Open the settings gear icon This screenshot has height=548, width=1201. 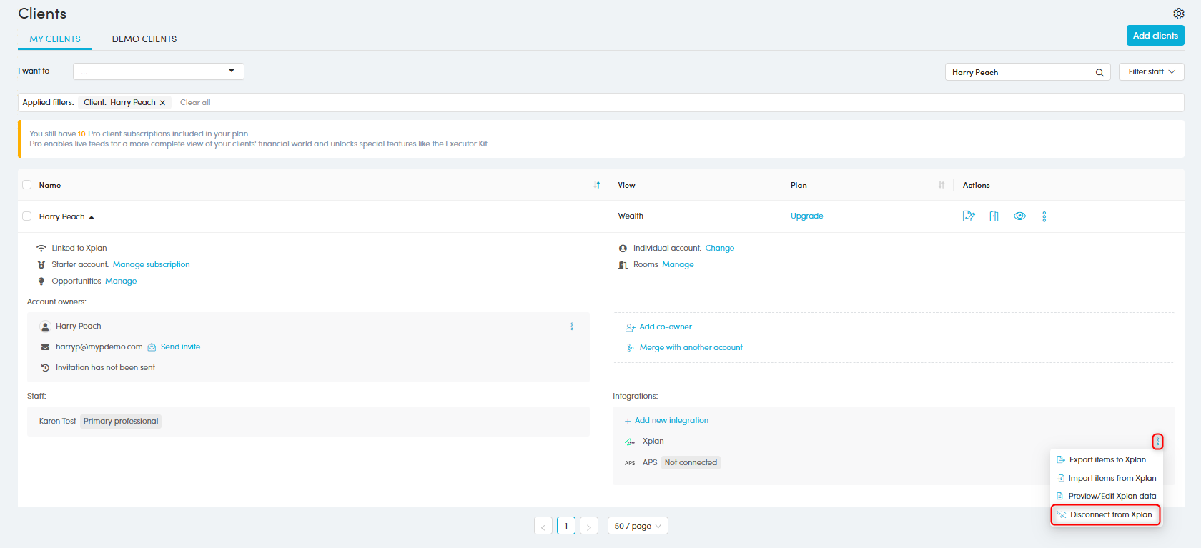(1178, 14)
